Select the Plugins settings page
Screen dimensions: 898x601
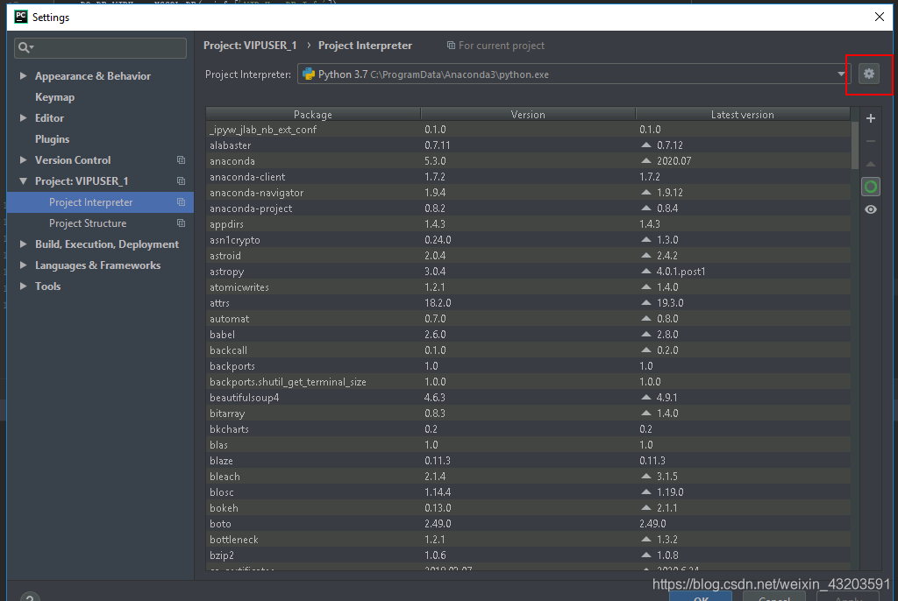[52, 139]
